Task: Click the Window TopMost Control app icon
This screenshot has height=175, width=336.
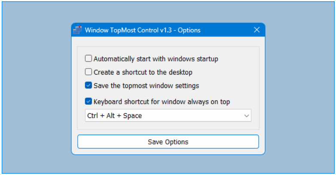Action: coord(77,30)
